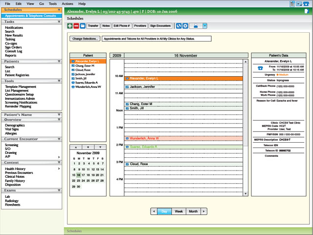This screenshot has height=235, width=313.
Task: Click phone icon on Wunderlich, Anna W appointment
Action: (127, 138)
